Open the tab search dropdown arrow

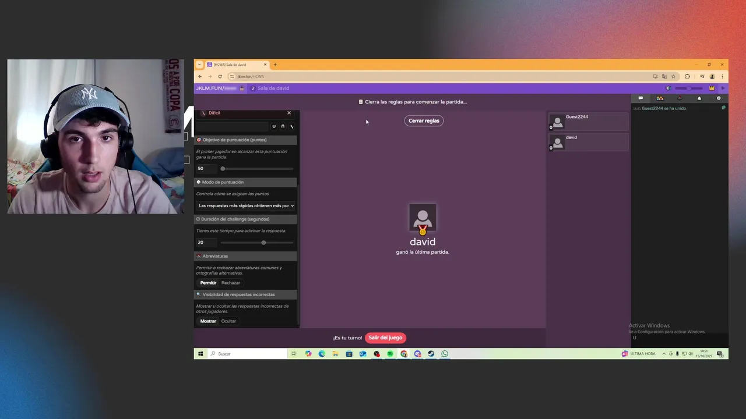click(x=200, y=65)
